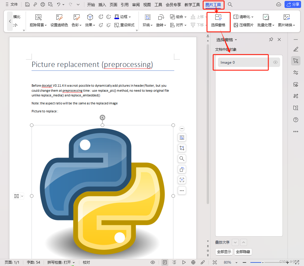The image size is (304, 266).
Task: Switch to the 开始 home tab
Action: [91, 5]
